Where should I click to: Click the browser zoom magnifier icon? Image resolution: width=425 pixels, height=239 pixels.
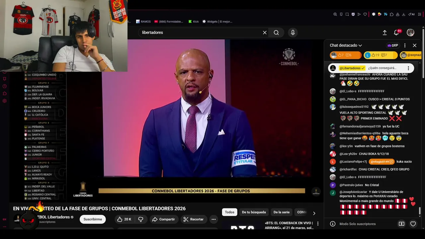(x=335, y=14)
